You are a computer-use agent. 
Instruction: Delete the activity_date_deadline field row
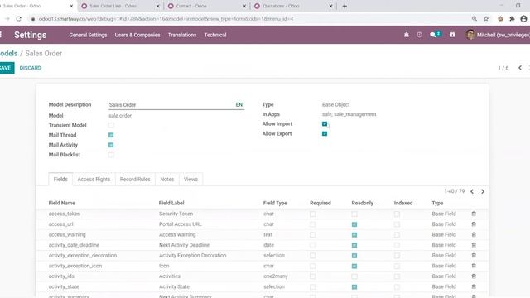[474, 245]
